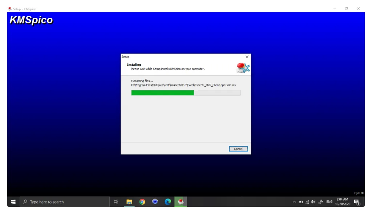Click the KMSpico red button logo in dialog
The width and height of the screenshot is (372, 213).
coord(243,68)
